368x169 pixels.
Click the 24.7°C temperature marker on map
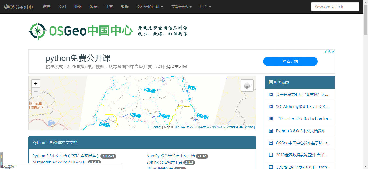point(150,90)
